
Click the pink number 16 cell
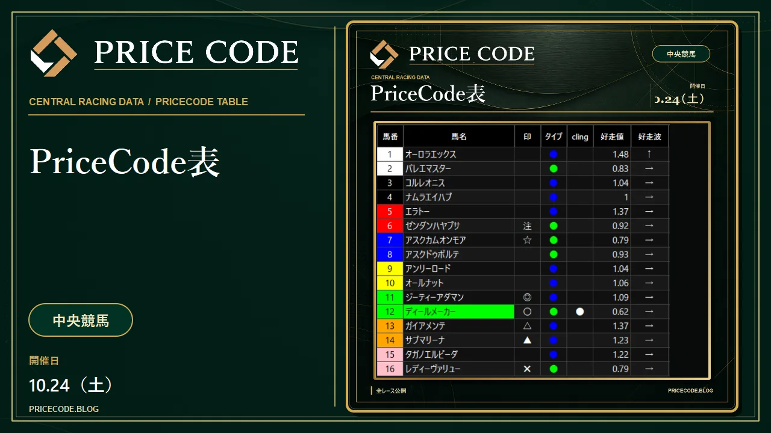tap(390, 369)
